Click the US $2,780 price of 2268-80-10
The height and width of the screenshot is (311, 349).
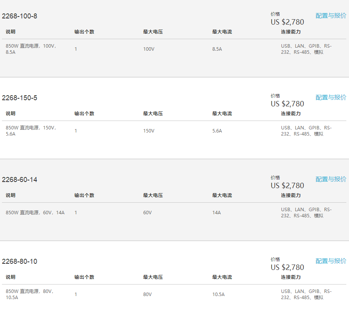tap(287, 267)
